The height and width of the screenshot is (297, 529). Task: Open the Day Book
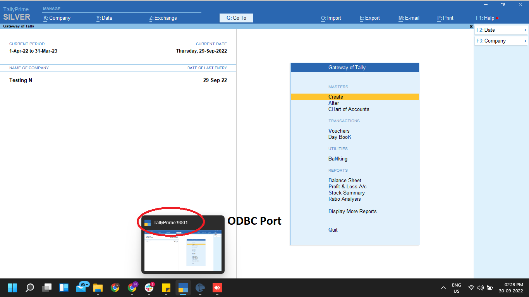pos(340,137)
